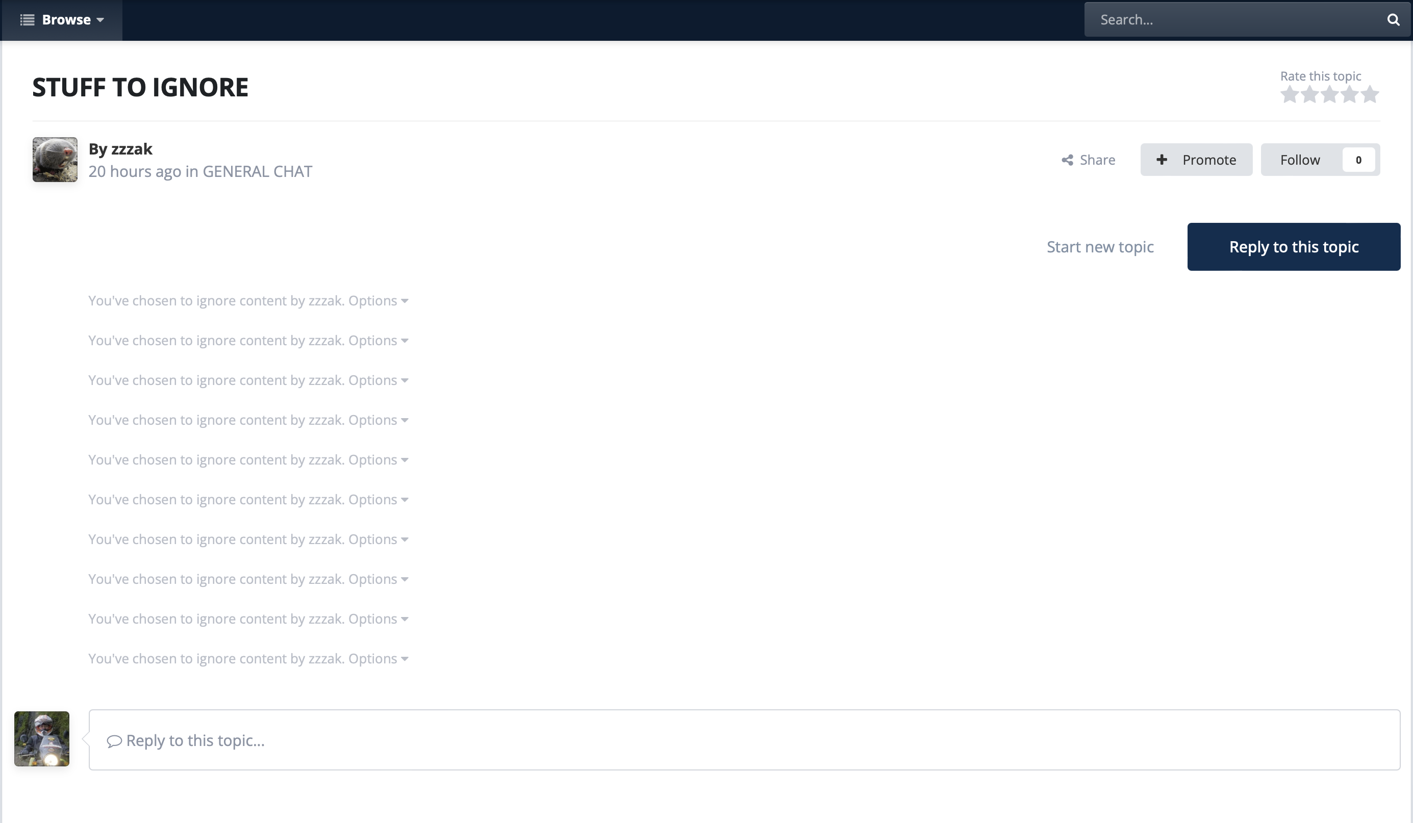The image size is (1413, 823).
Task: Click author name zzzak
Action: point(132,149)
